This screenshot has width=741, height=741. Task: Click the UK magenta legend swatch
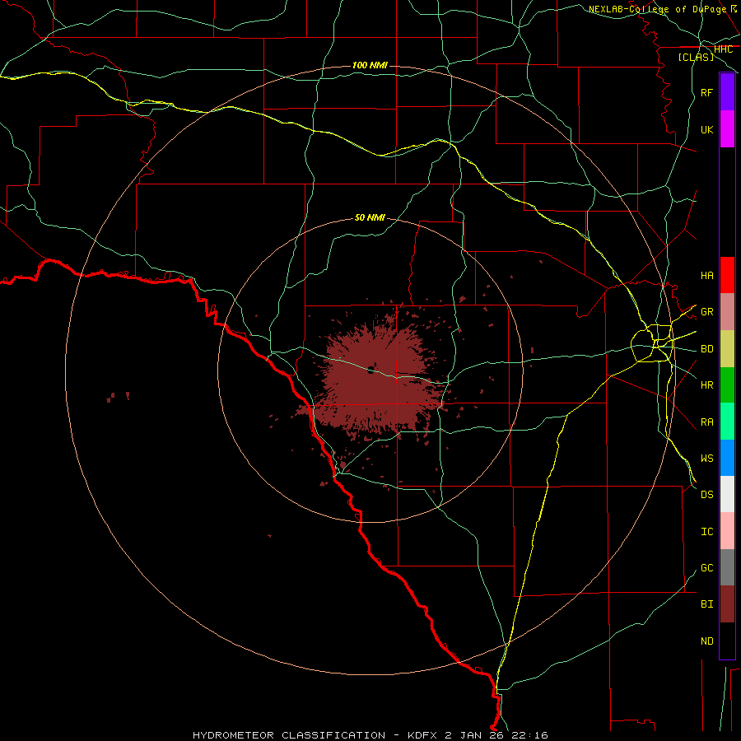727,129
